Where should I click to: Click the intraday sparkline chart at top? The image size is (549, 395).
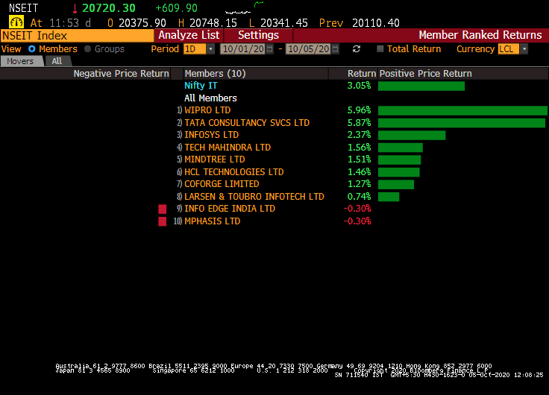247,8
